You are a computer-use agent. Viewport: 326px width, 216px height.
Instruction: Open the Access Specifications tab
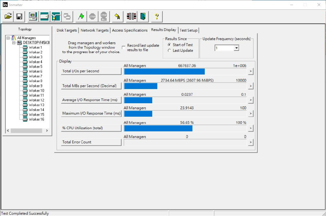point(130,30)
